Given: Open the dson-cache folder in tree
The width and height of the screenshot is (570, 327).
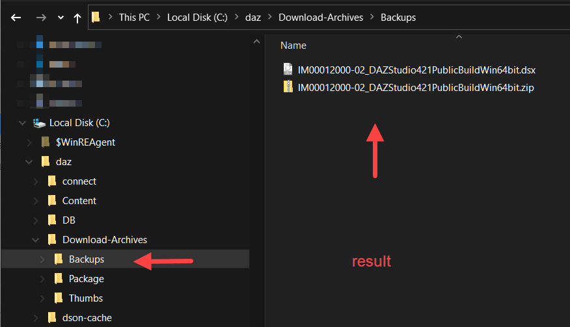Looking at the screenshot, I should click(x=87, y=318).
